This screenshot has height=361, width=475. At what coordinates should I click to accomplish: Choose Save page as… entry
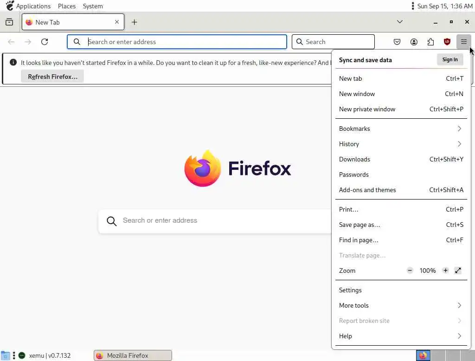click(401, 225)
